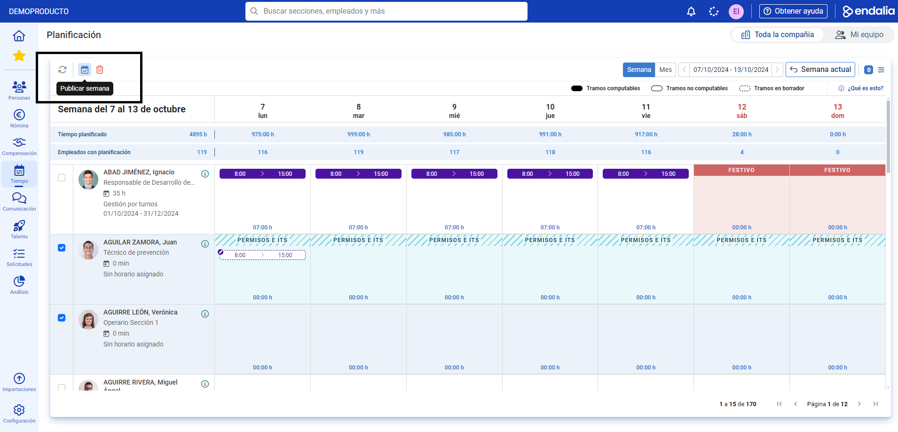Click Juan's Tuesday PERMISOS E ITS cell
The width and height of the screenshot is (898, 432).
click(x=358, y=269)
